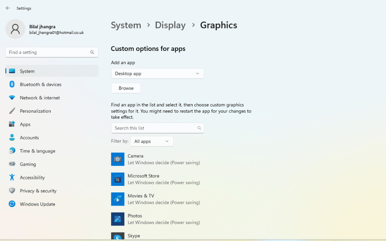Viewport: 386px width, 241px height.
Task: Open Windows Update settings
Action: (52, 204)
